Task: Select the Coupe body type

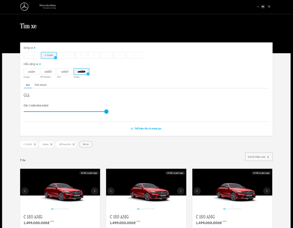Action: tap(31, 71)
